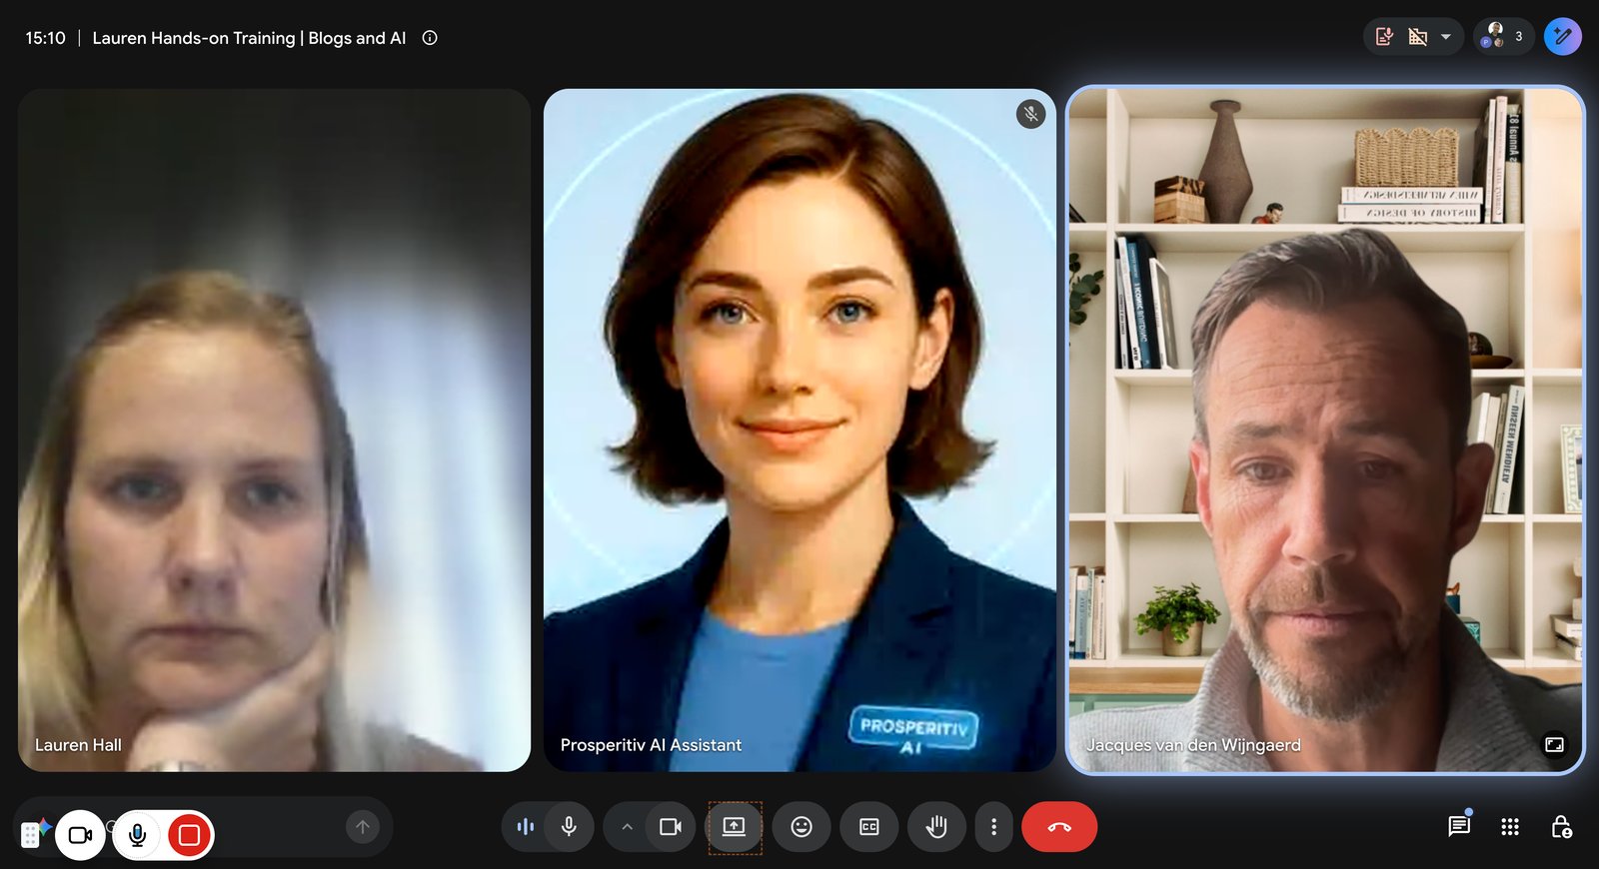Image resolution: width=1599 pixels, height=869 pixels.
Task: Click the send up-arrow button
Action: [x=363, y=827]
